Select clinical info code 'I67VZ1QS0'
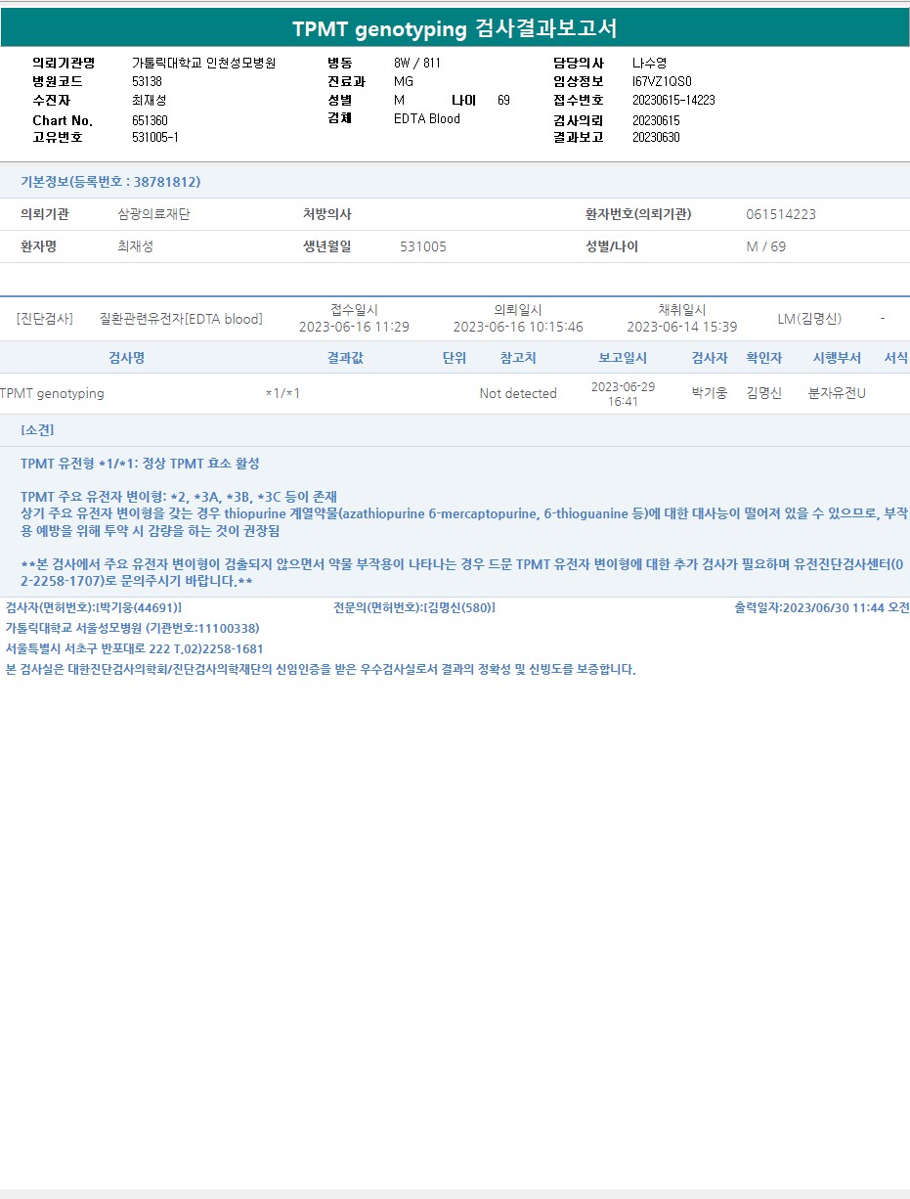 662,81
